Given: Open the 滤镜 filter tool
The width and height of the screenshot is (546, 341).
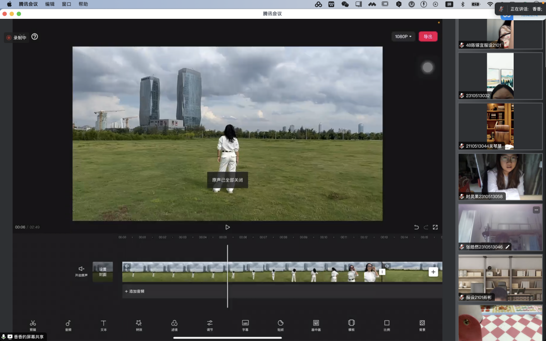Looking at the screenshot, I should [x=174, y=325].
